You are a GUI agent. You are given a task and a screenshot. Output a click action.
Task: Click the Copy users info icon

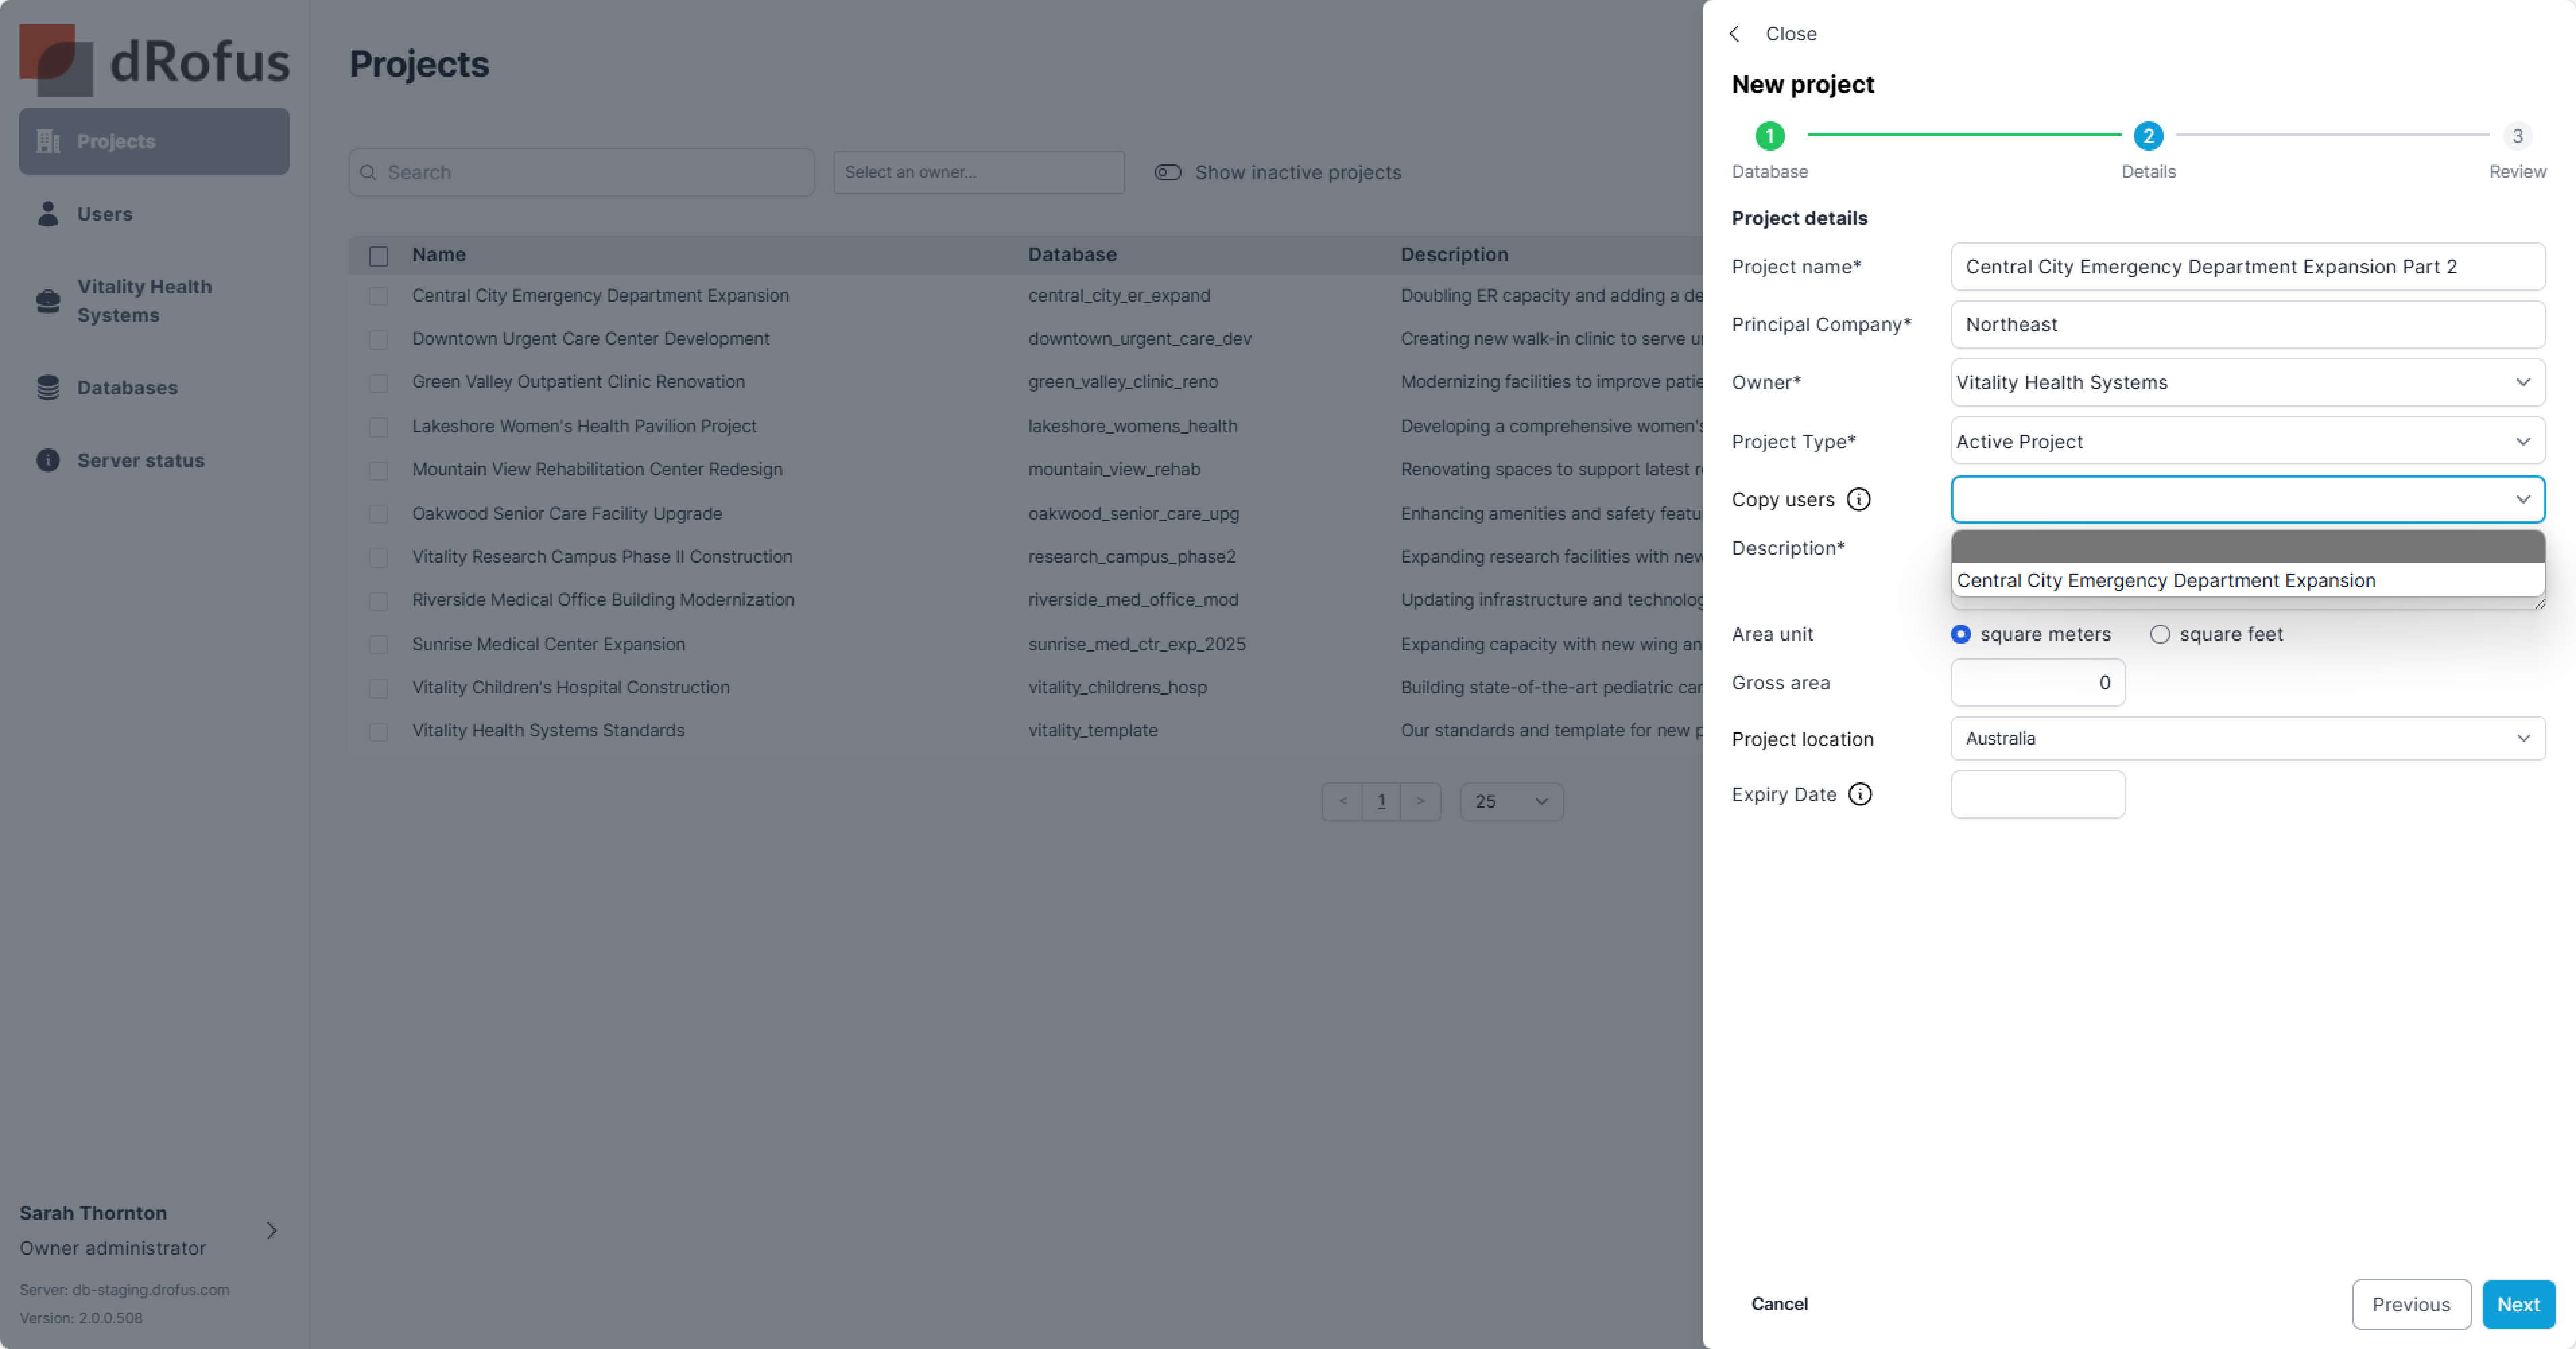(1859, 499)
